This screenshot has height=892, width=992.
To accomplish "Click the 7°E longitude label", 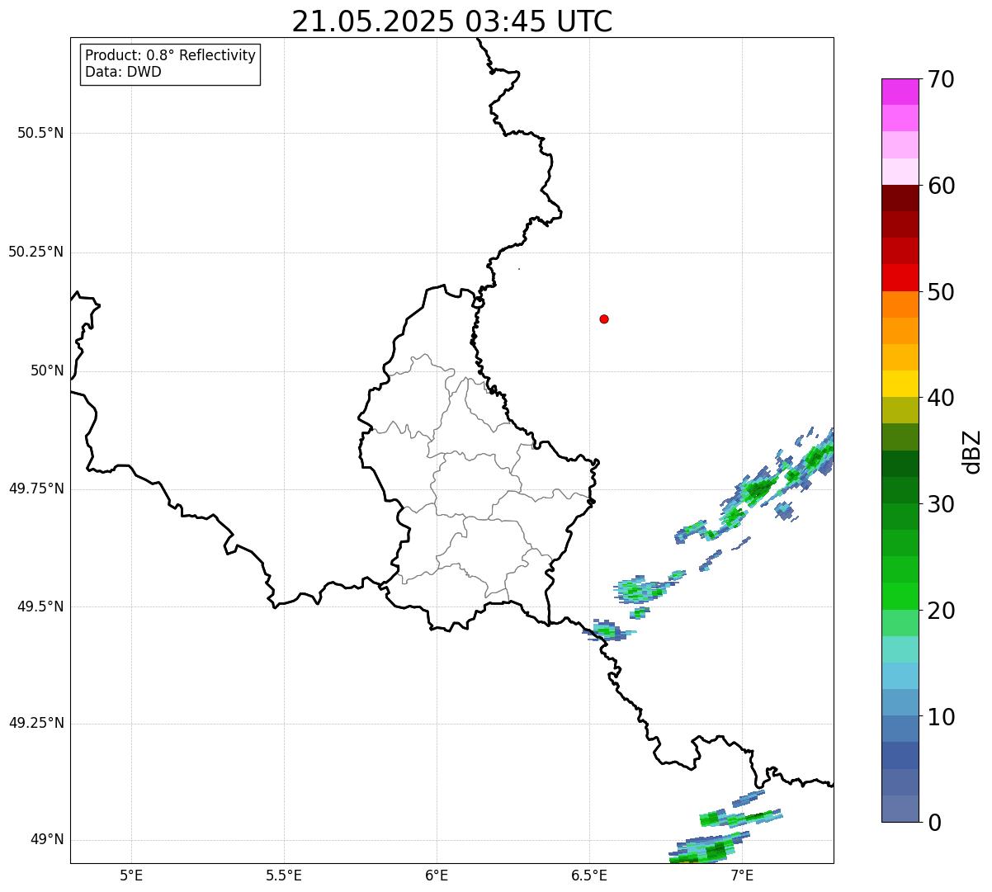I will click(742, 875).
